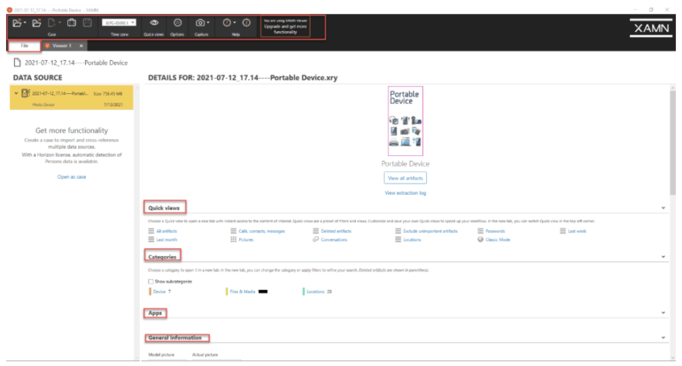Click the details panel vertical scrollbar

673,143
